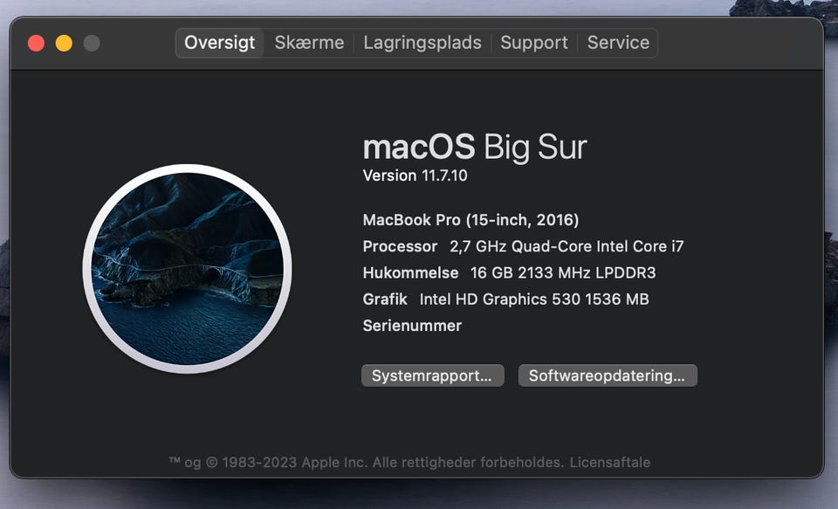Select the Lagringsplads tab
This screenshot has height=509, width=838.
tap(422, 43)
